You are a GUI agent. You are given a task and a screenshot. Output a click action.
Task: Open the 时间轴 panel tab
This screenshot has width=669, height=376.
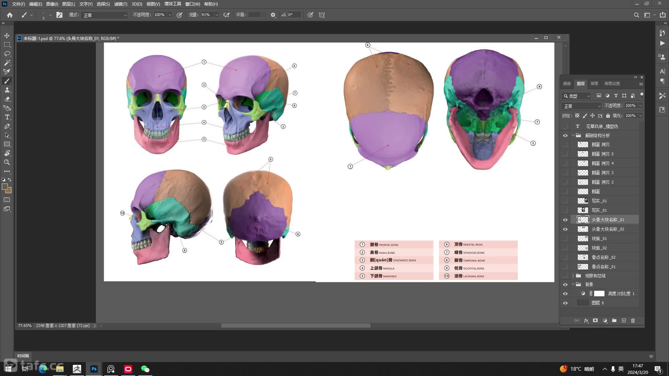coord(23,356)
